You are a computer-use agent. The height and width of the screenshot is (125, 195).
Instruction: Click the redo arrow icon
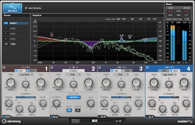(154, 19)
